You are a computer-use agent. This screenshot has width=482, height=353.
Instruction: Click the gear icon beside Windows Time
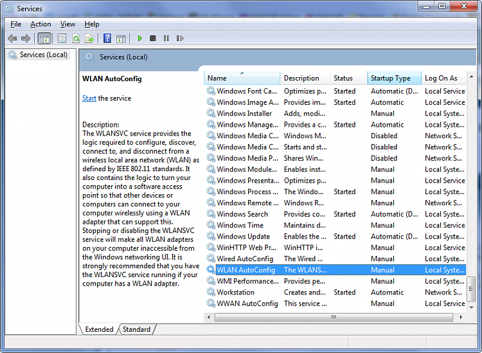[211, 225]
